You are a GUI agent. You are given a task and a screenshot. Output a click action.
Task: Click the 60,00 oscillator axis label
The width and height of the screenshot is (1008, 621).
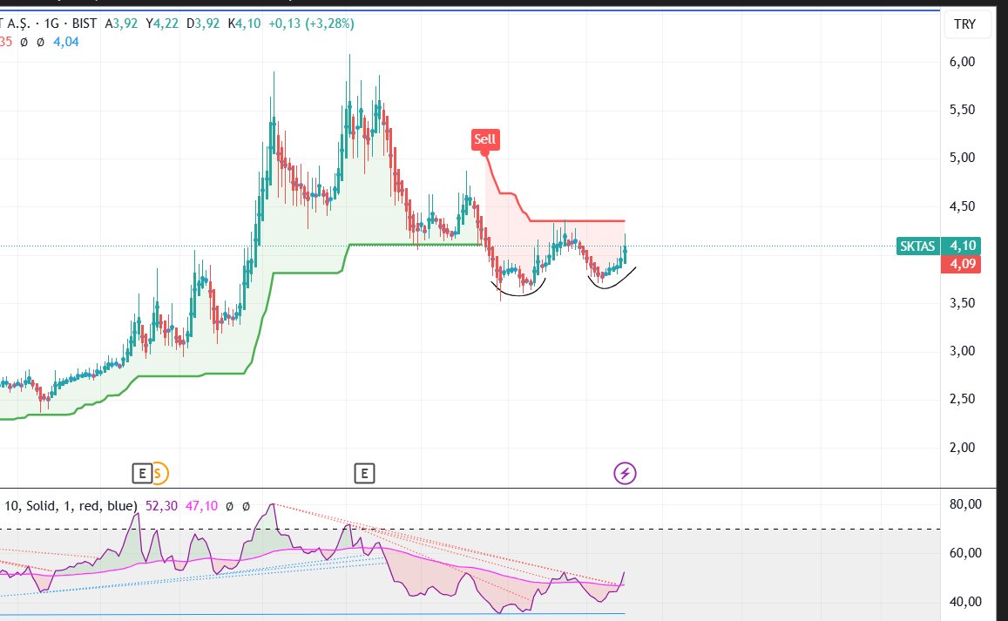[965, 553]
